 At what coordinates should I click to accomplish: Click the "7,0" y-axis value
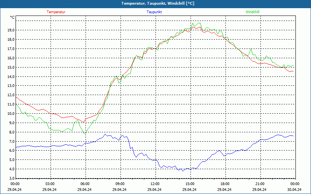click(12, 141)
